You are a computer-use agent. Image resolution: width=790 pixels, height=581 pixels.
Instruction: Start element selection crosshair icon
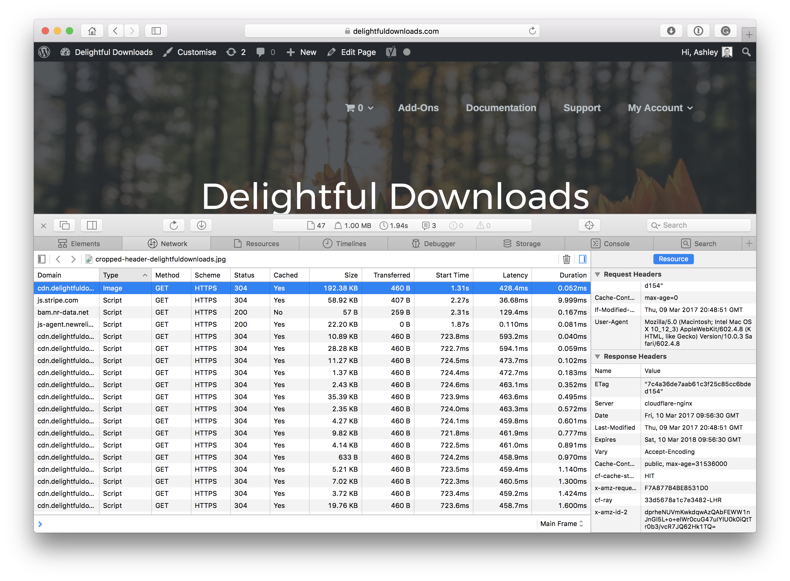click(589, 225)
